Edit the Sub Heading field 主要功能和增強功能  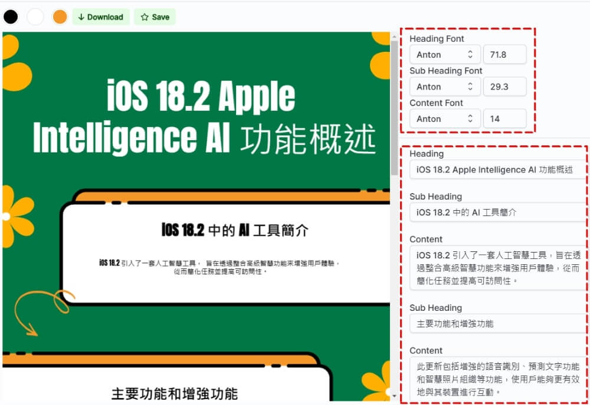pyautogui.click(x=497, y=323)
